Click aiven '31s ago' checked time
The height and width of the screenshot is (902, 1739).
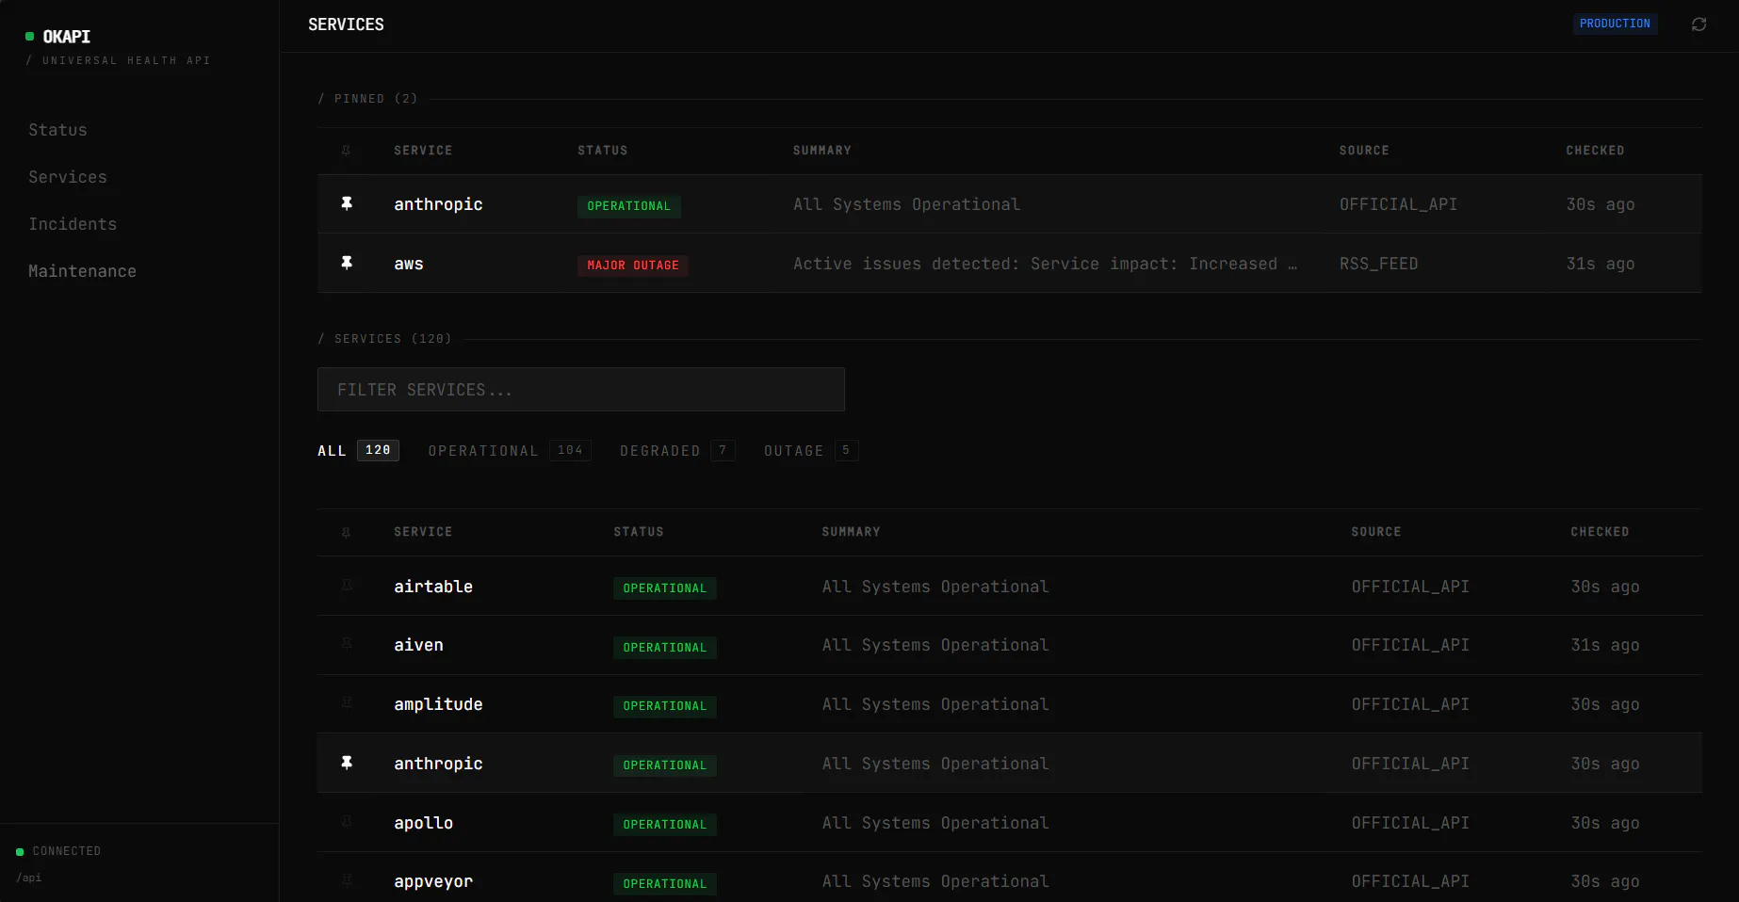click(1605, 645)
